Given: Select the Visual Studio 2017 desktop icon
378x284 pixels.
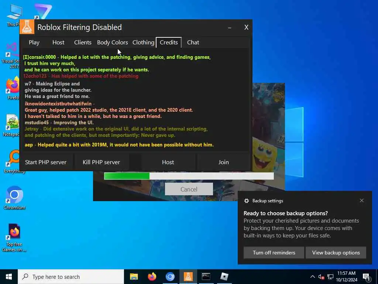Looking at the screenshot, I should (11, 55).
